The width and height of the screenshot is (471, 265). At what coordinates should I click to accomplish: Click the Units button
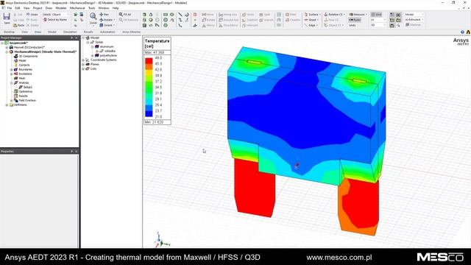pyautogui.click(x=353, y=25)
